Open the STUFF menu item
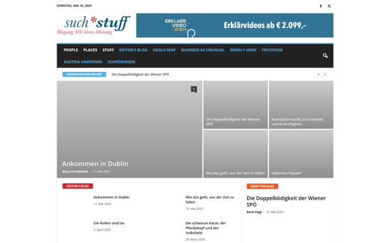 click(108, 50)
